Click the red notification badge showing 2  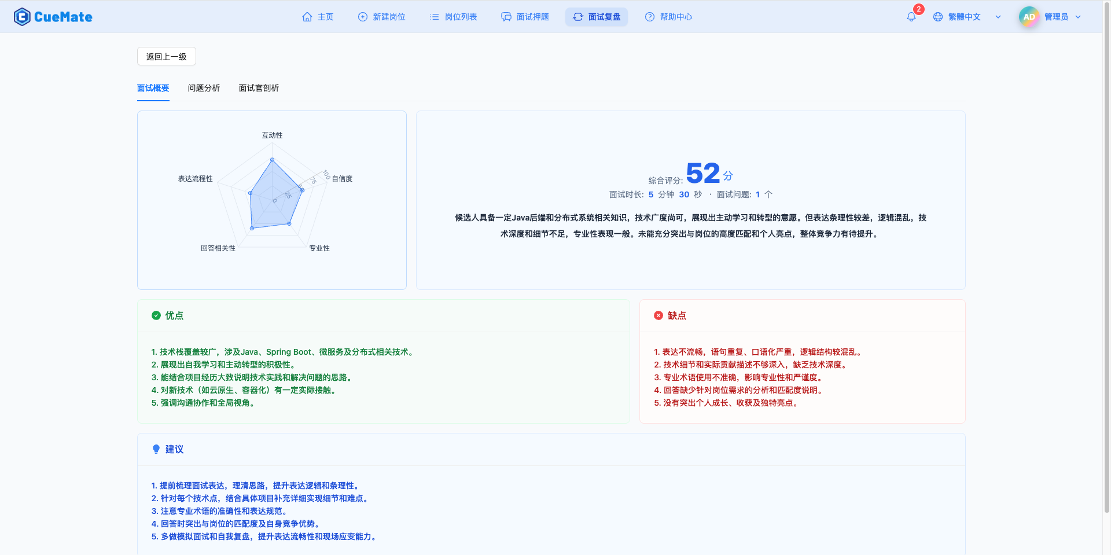pos(918,9)
